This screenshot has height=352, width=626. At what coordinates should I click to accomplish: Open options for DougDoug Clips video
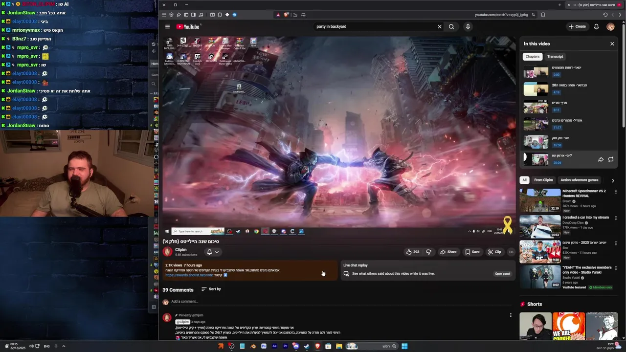(x=616, y=218)
